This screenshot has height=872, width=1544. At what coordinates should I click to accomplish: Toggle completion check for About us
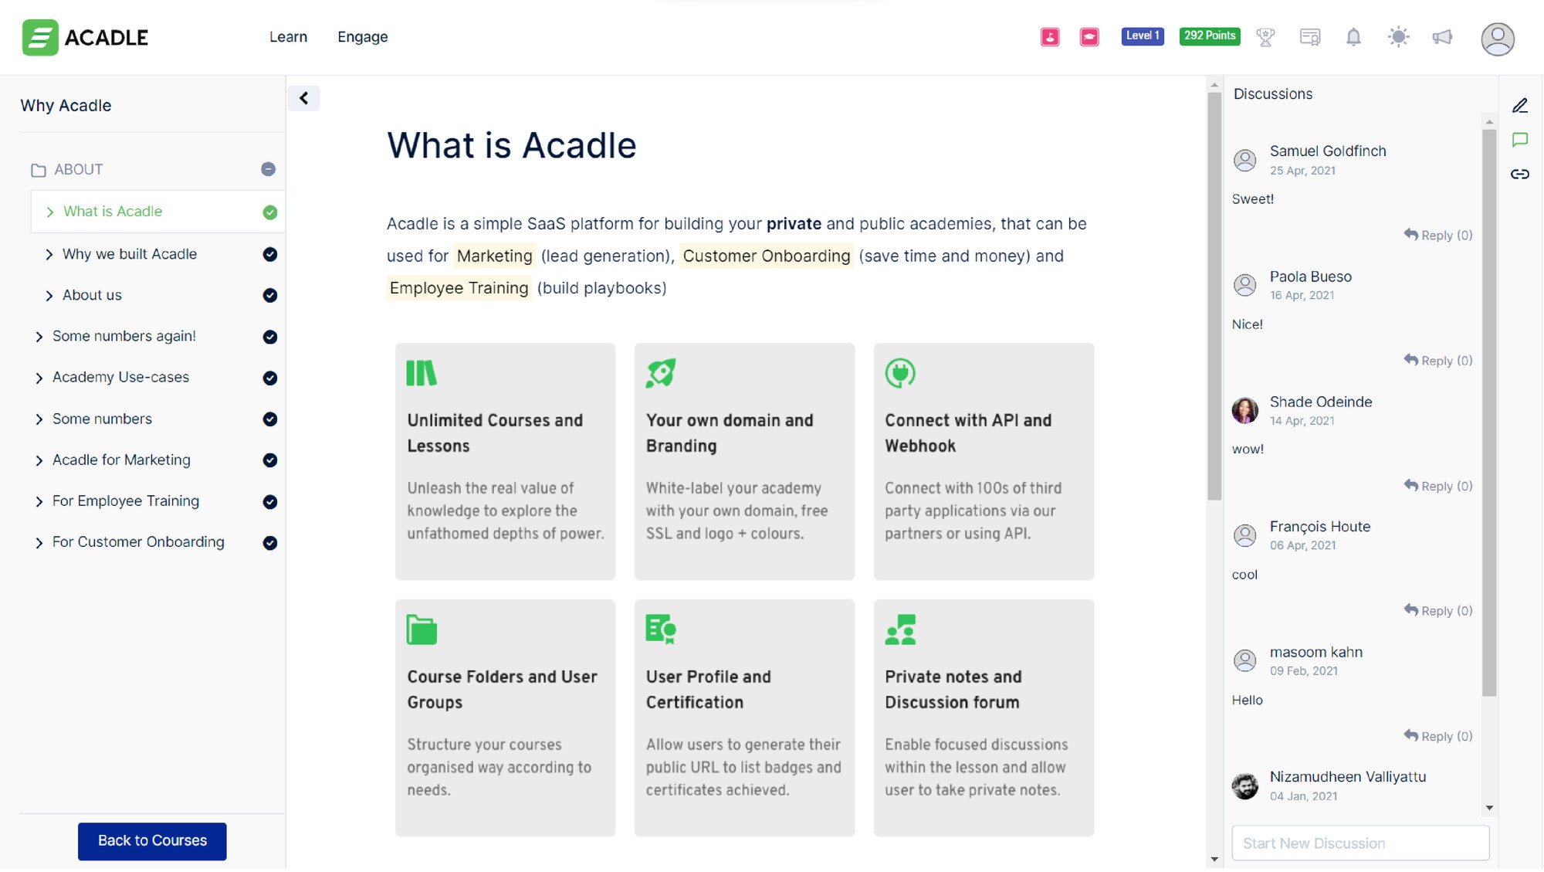(x=269, y=296)
